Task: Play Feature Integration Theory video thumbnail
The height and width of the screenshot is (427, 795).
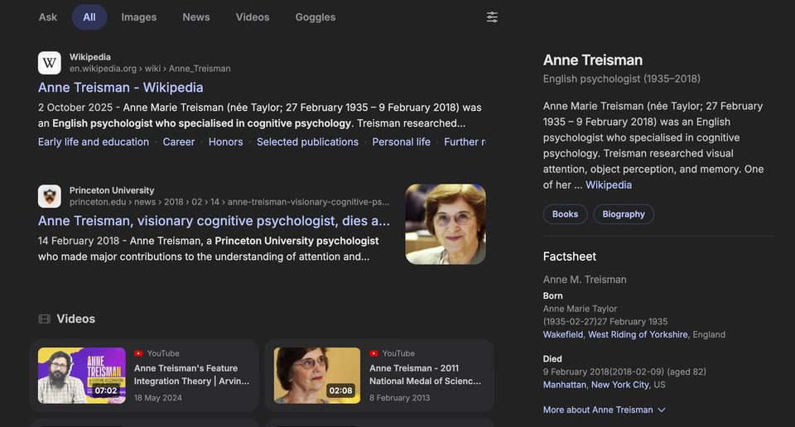Action: [x=82, y=376]
